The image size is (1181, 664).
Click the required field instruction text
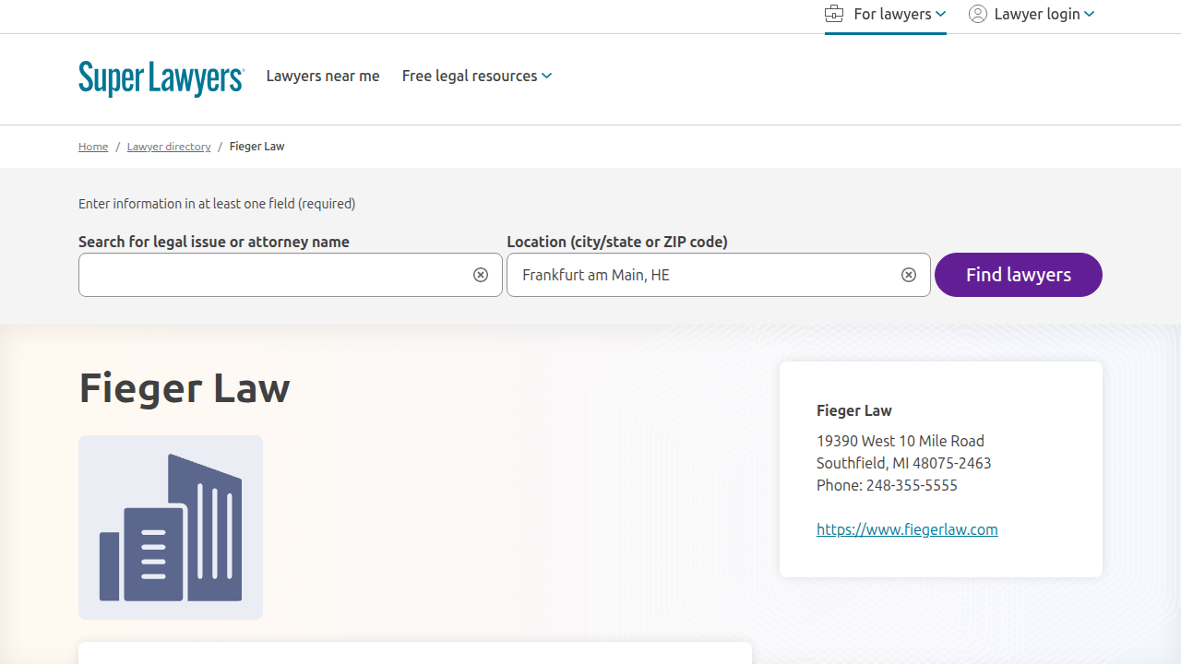pyautogui.click(x=217, y=204)
